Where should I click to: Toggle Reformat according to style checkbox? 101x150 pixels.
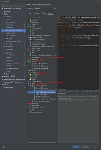tap(59, 91)
